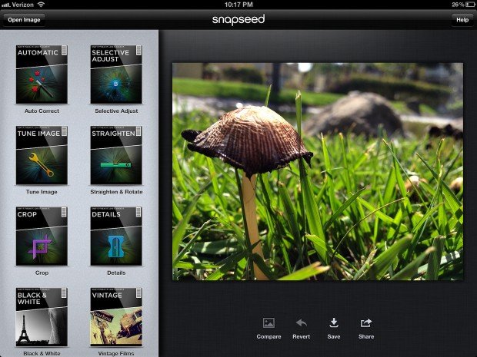Screen dimensions: 477x357
Task: Apply the Vintage Films filter
Action: [116, 316]
